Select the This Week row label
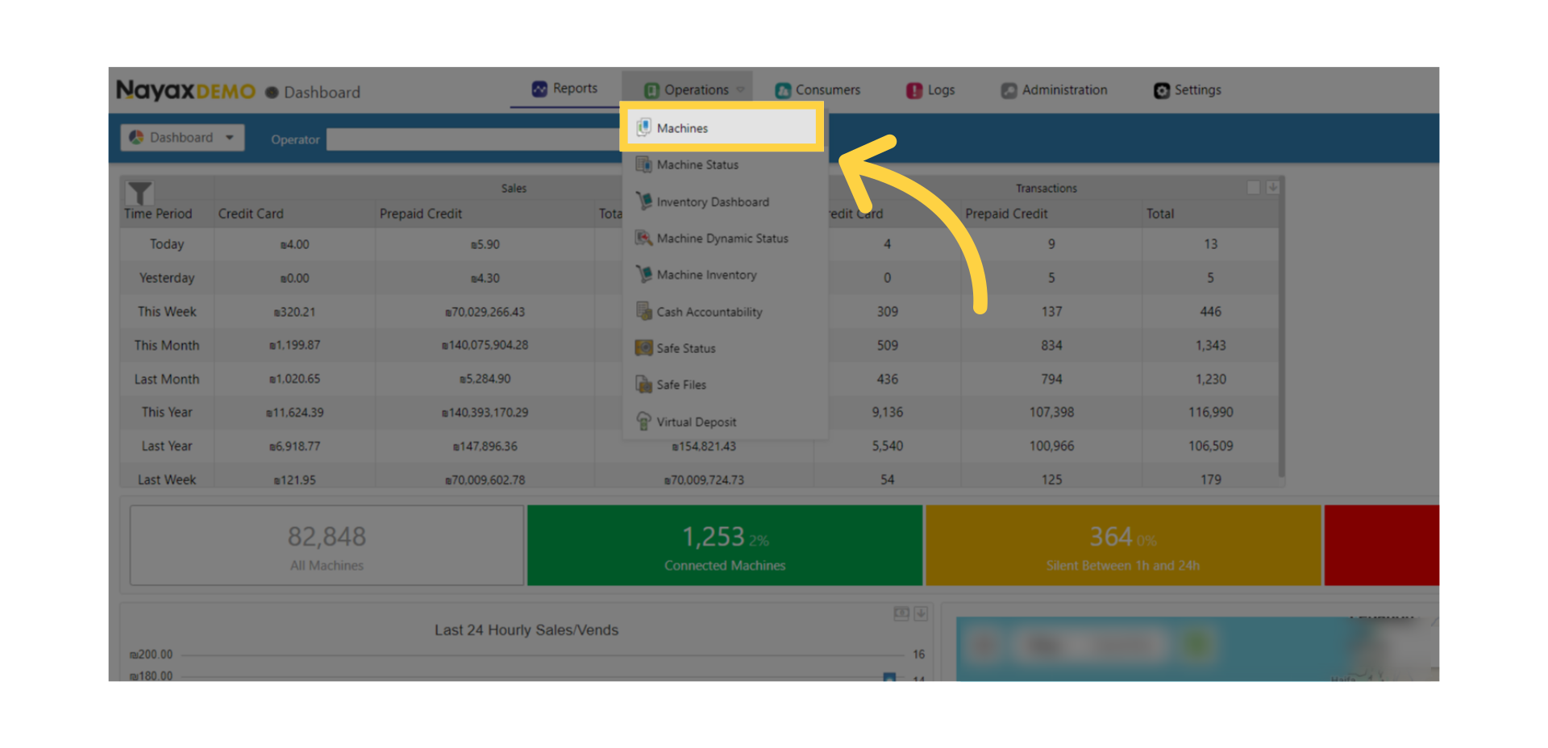The width and height of the screenshot is (1548, 748). [167, 312]
